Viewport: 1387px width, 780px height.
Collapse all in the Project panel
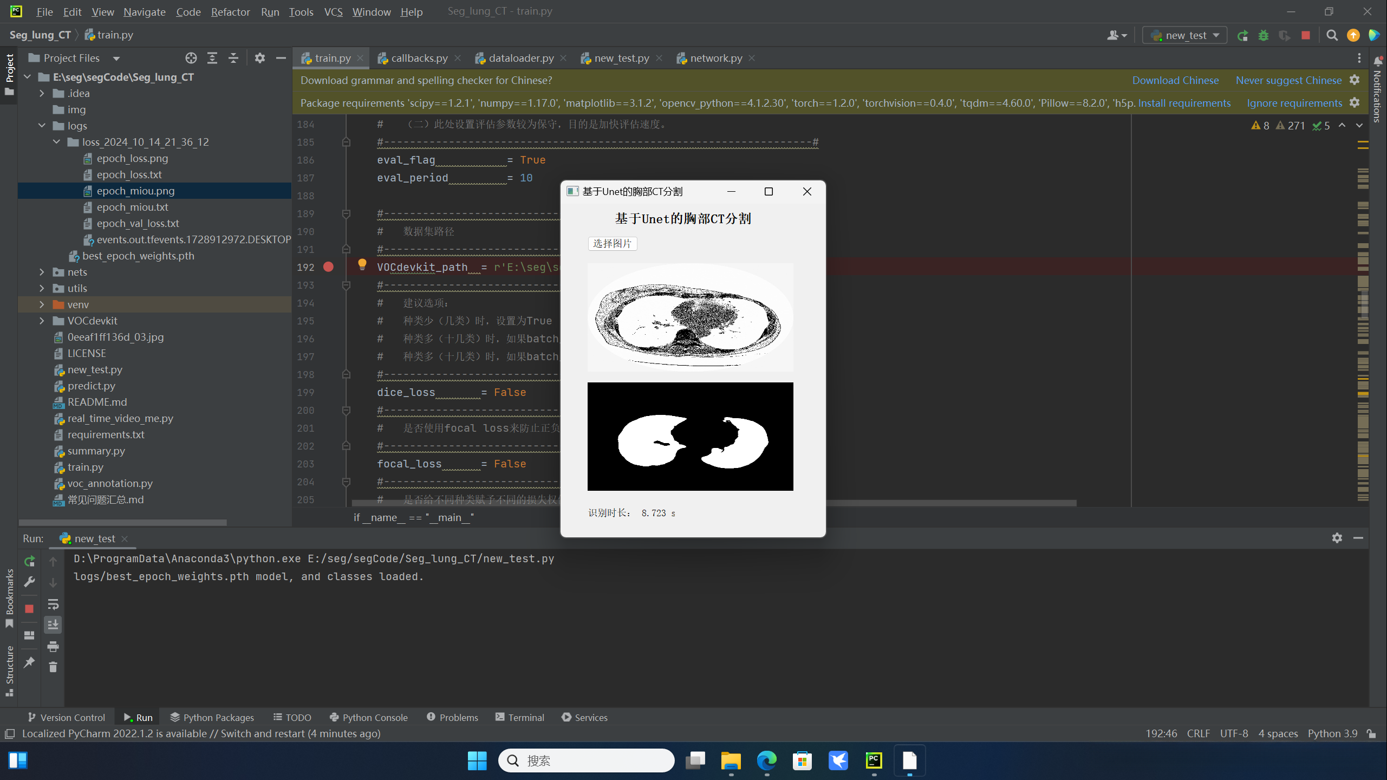[233, 58]
